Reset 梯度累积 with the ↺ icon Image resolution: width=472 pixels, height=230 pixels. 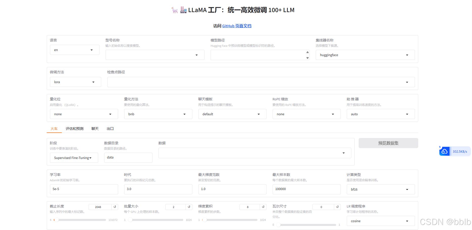click(263, 207)
